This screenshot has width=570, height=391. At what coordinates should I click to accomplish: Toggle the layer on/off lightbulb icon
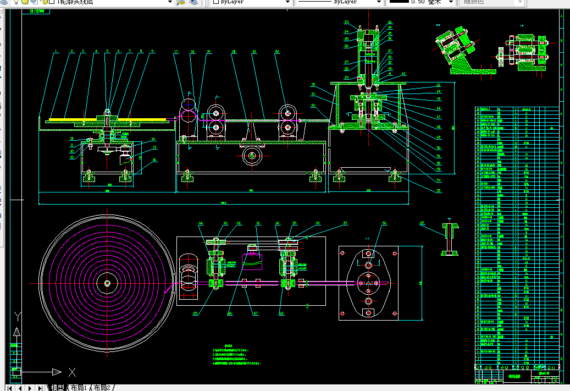(x=16, y=2)
